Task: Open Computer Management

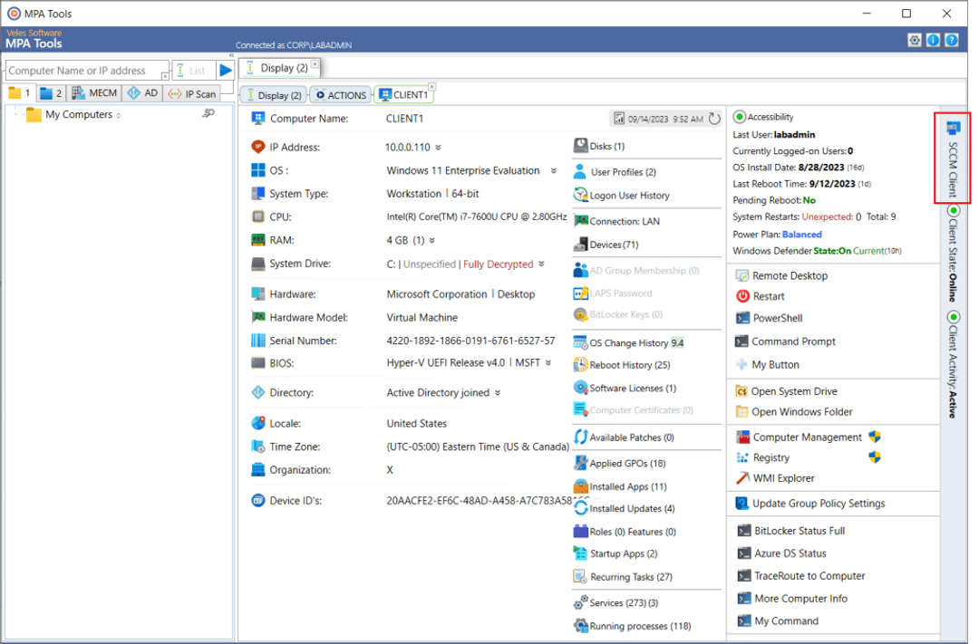Action: click(x=800, y=437)
